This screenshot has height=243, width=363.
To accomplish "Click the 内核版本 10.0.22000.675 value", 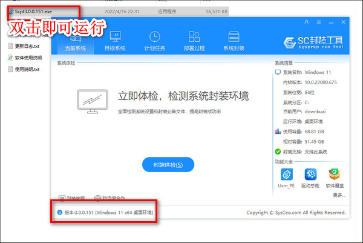I will (x=321, y=82).
